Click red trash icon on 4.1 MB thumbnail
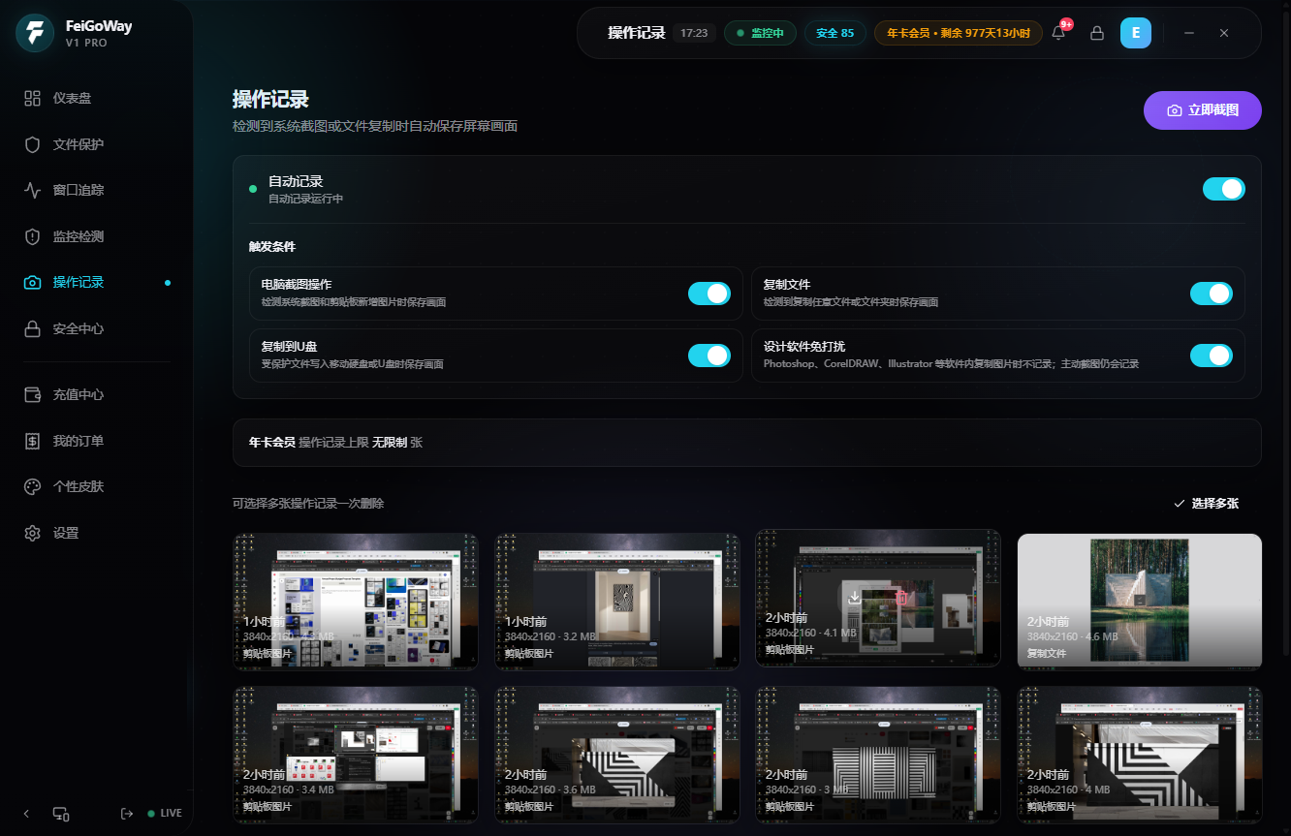 pyautogui.click(x=901, y=598)
